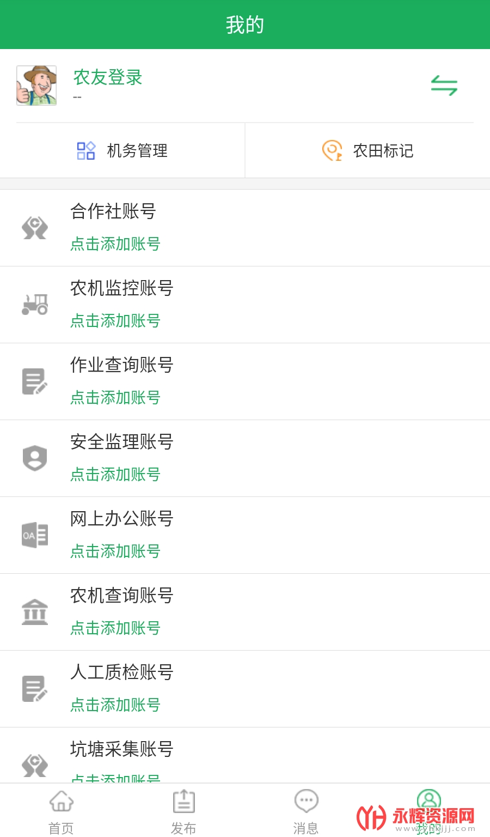The image size is (490, 837).
Task: Tap 点击添加账号 under 网上办公账号
Action: pos(115,551)
